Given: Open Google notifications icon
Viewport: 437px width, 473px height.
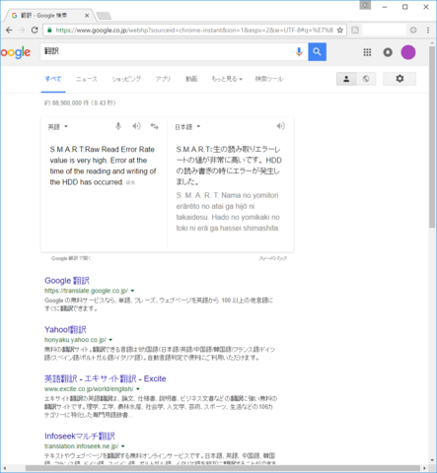Looking at the screenshot, I should click(x=388, y=52).
